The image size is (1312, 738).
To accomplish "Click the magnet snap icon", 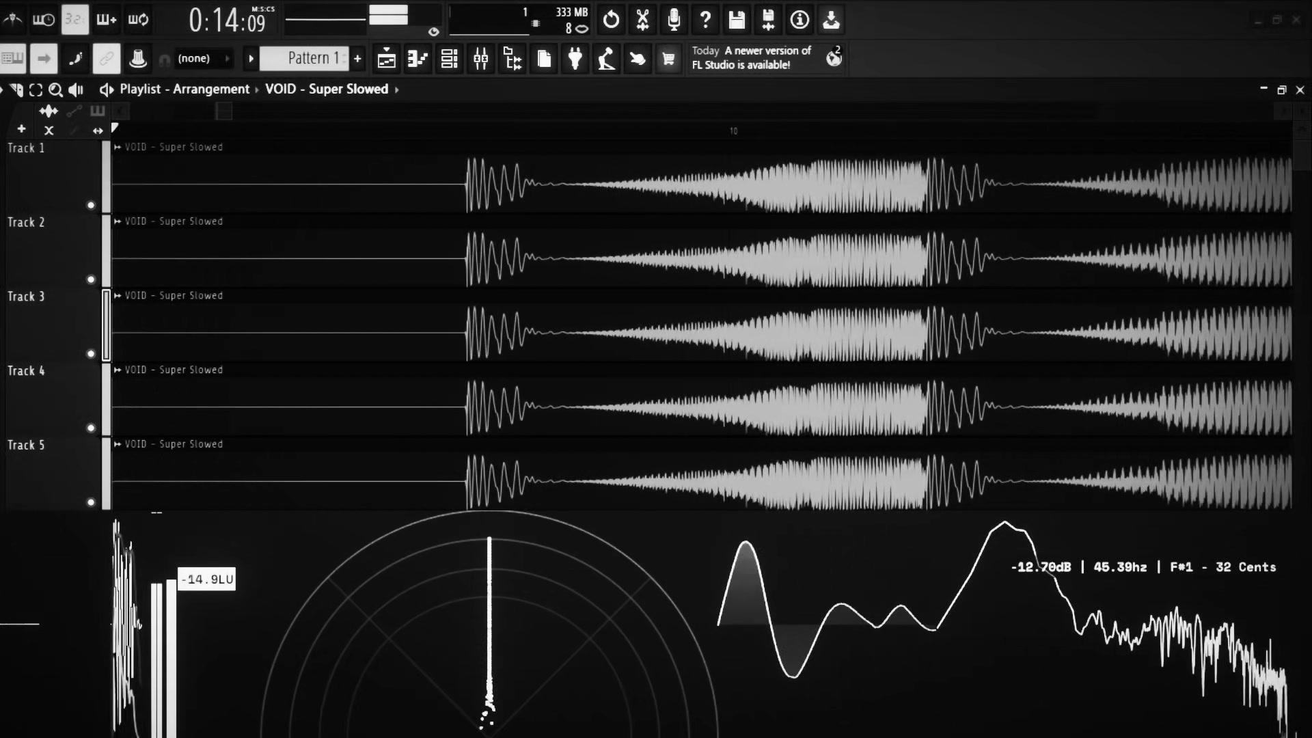I will coord(164,60).
